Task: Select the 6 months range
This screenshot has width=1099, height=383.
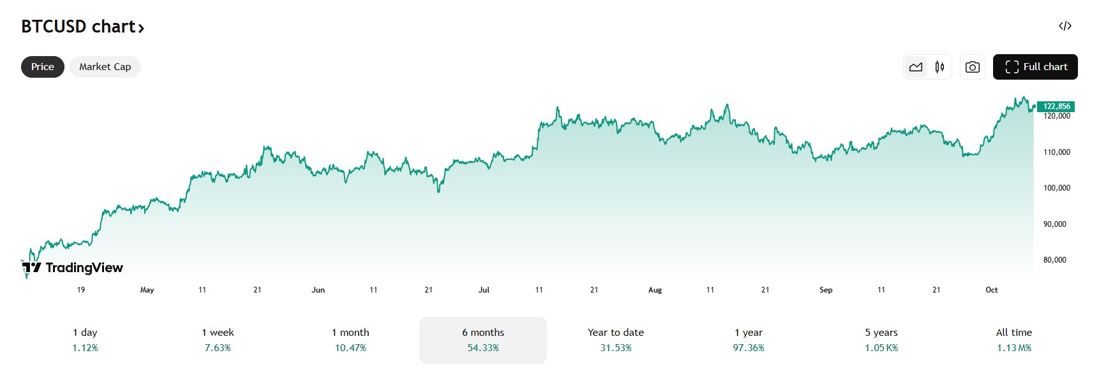Action: tap(483, 340)
